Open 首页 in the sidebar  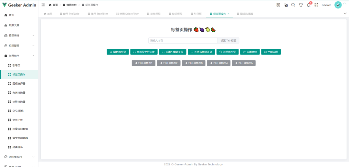pyautogui.click(x=19, y=15)
